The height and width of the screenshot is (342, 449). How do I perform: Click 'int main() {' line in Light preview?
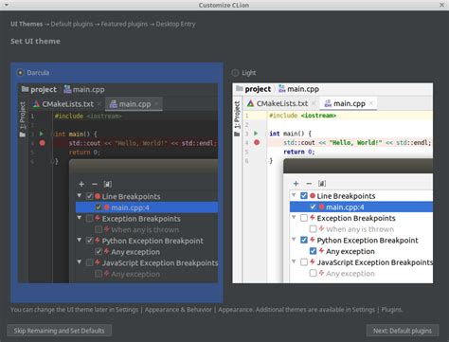291,134
